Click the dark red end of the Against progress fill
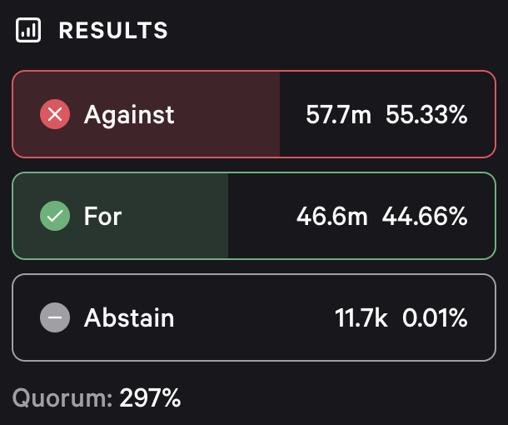 [x=268, y=114]
